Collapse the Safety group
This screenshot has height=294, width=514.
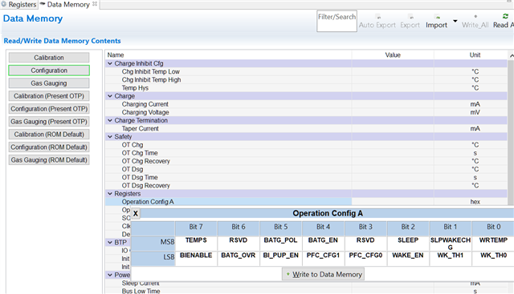(110, 137)
